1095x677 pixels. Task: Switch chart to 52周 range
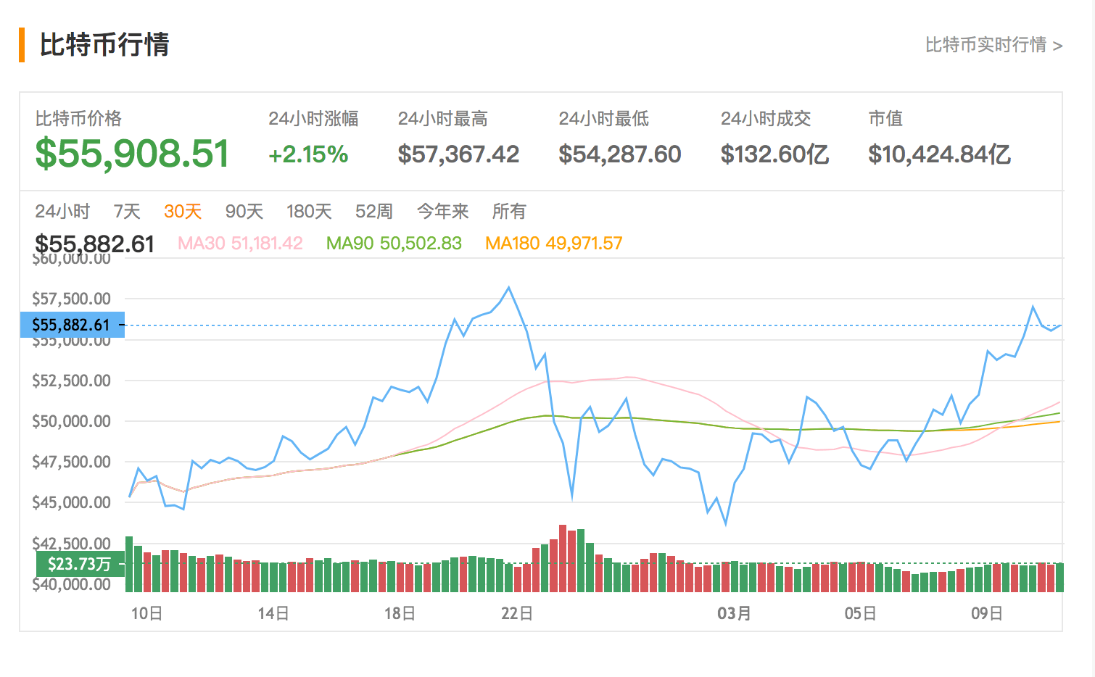click(x=374, y=211)
